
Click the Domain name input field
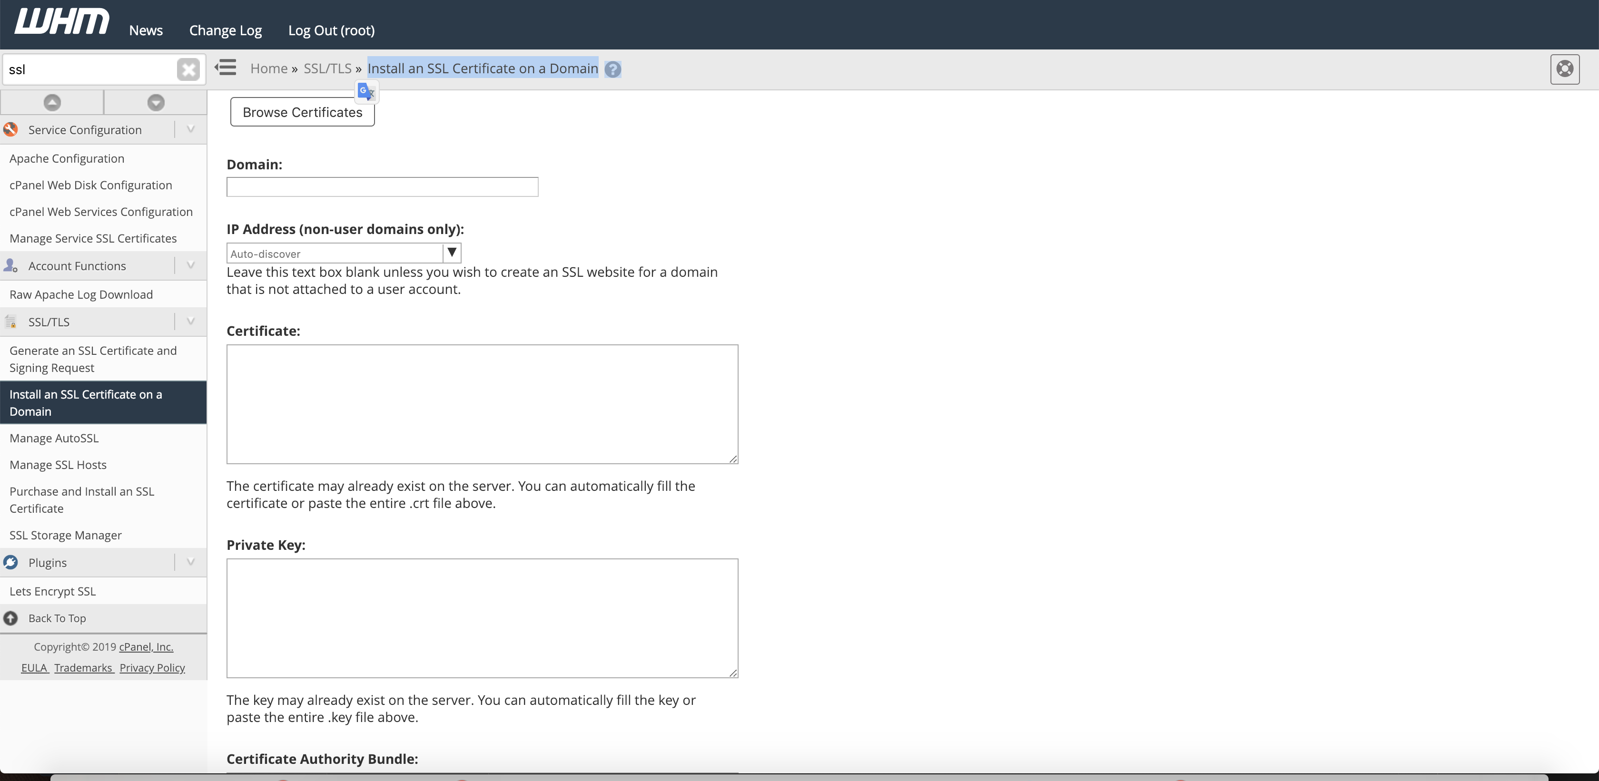point(383,186)
